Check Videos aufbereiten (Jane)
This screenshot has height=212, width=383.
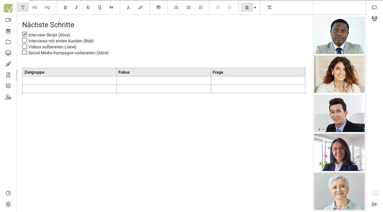pos(24,46)
